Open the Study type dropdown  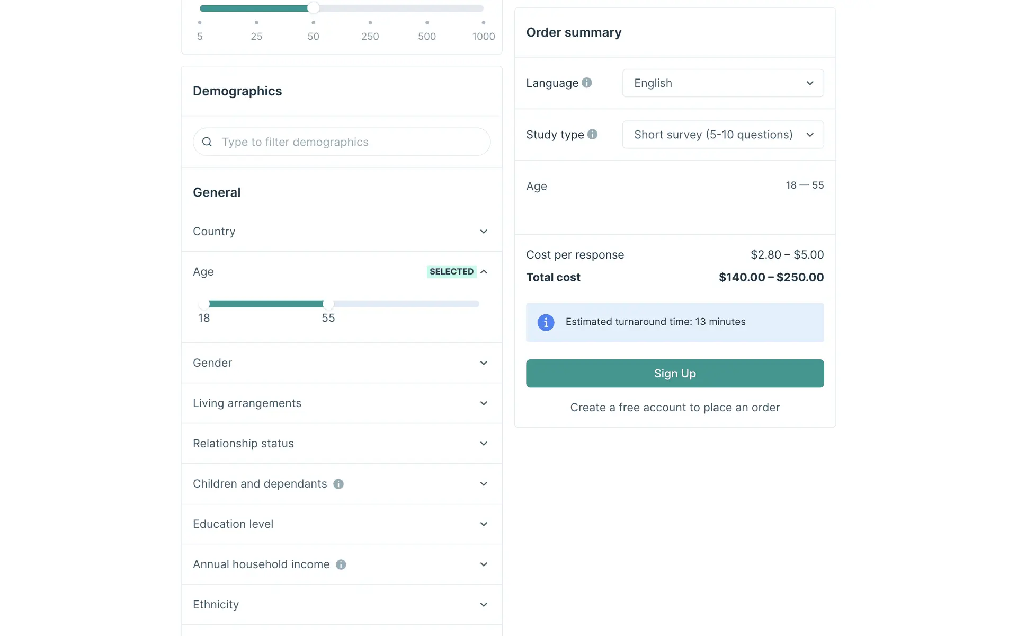pyautogui.click(x=722, y=135)
